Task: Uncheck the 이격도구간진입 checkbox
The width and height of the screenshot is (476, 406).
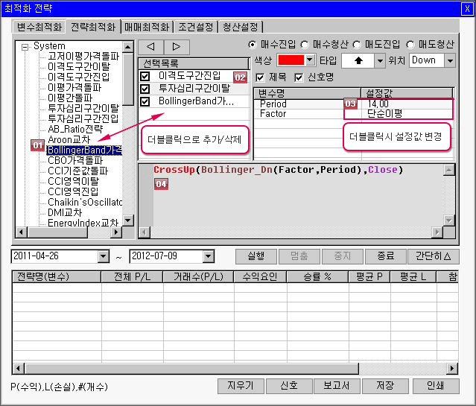Action: (x=145, y=76)
